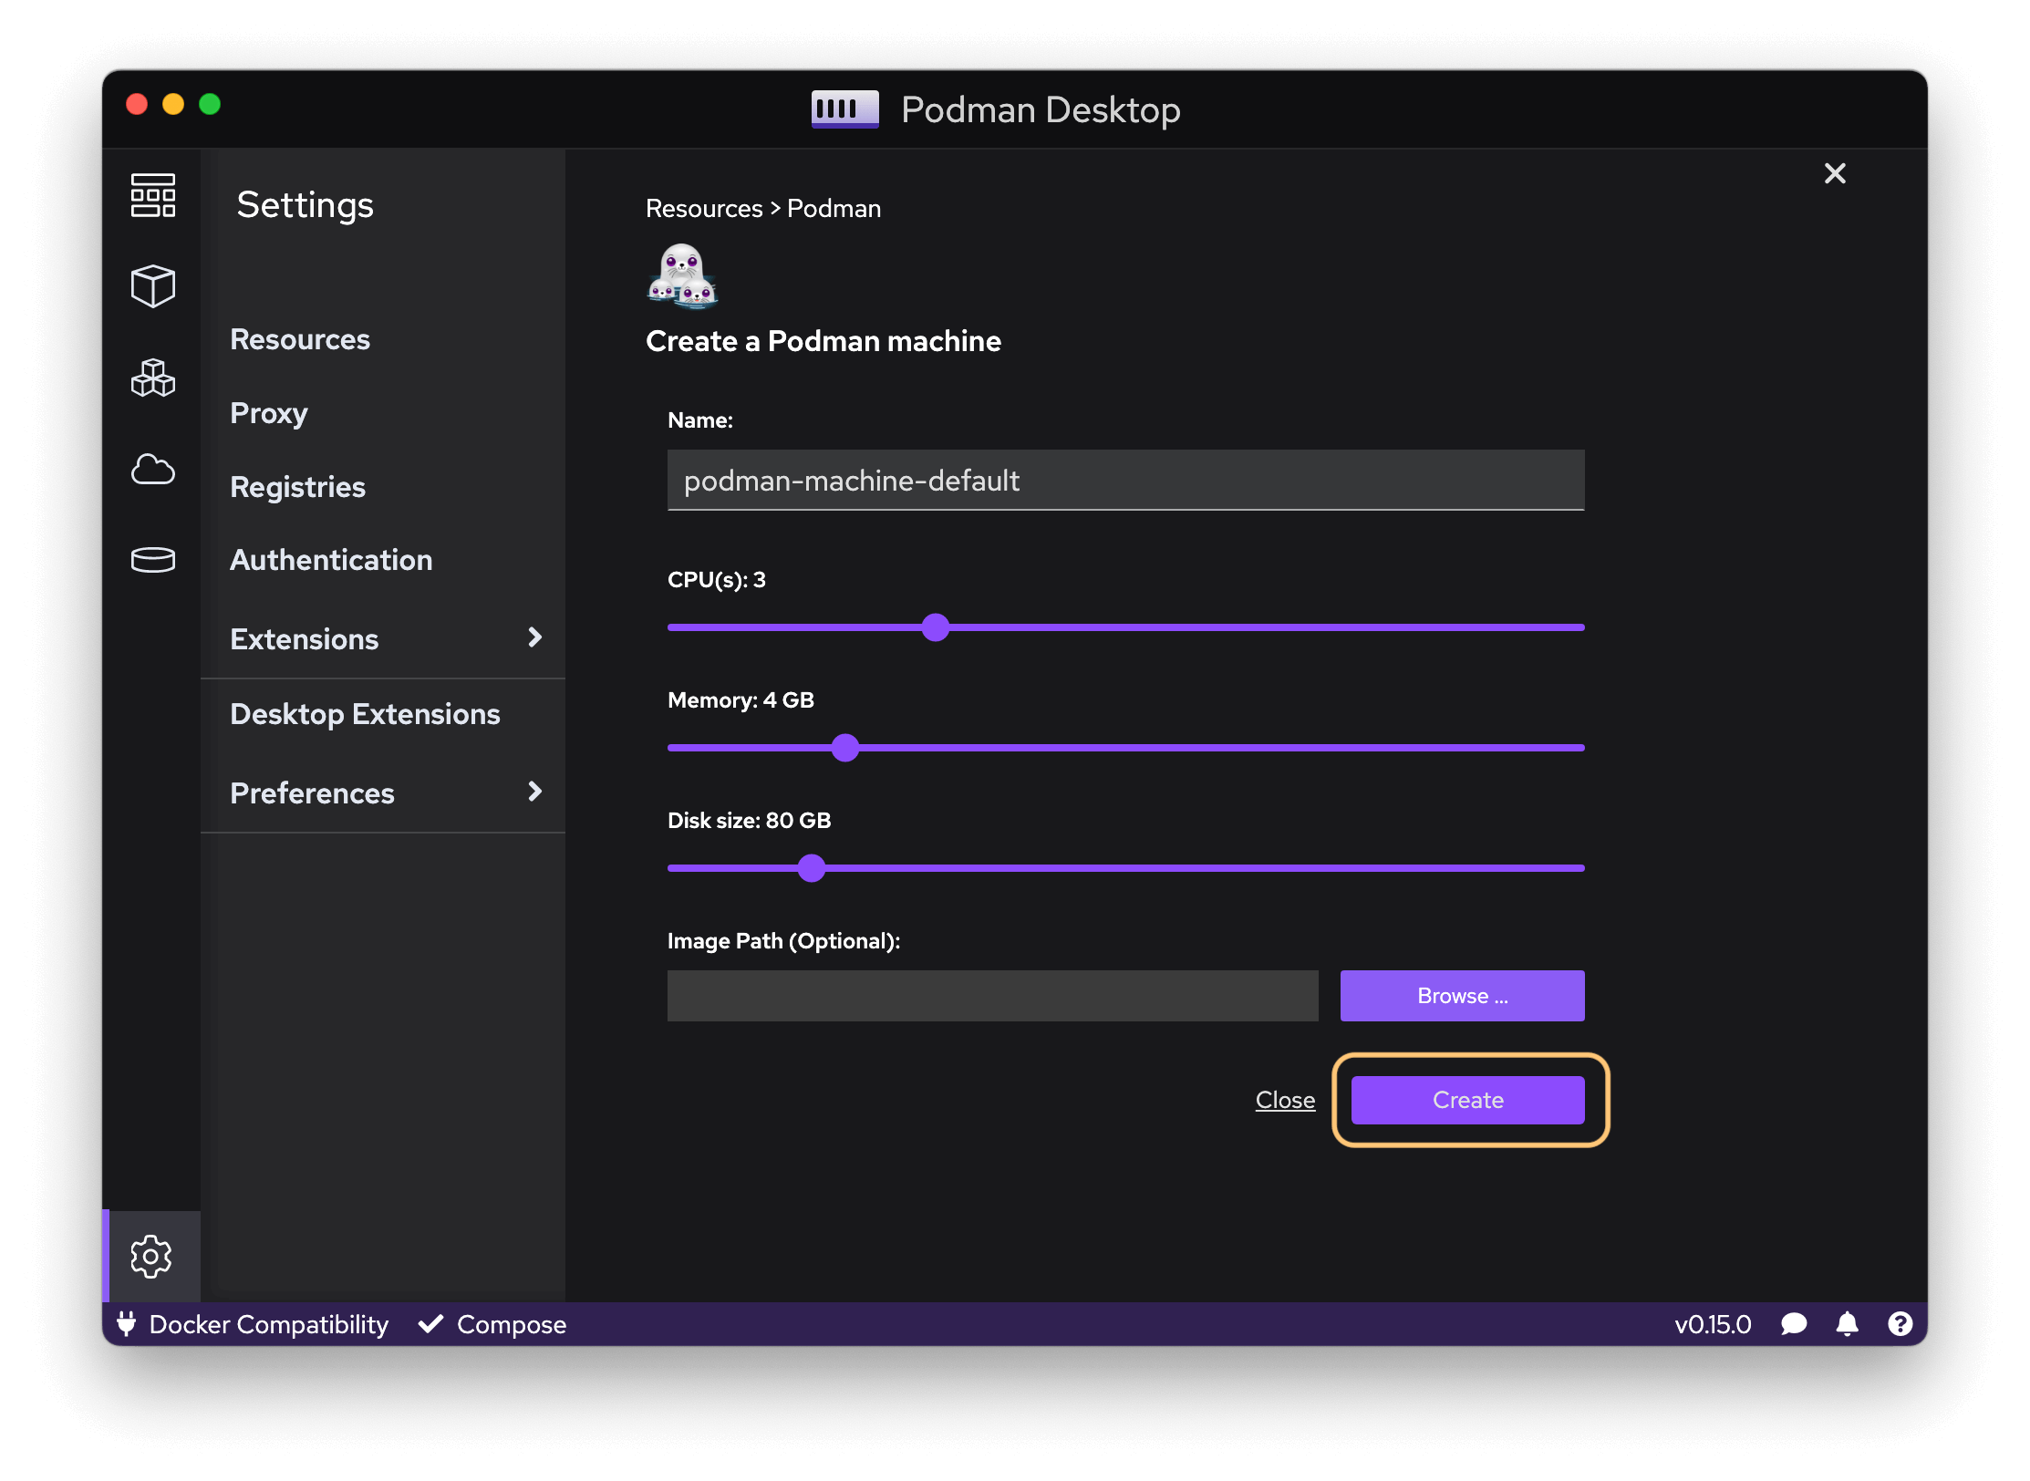
Task: Open the Dashboard grid icon in sidebar
Action: coord(152,195)
